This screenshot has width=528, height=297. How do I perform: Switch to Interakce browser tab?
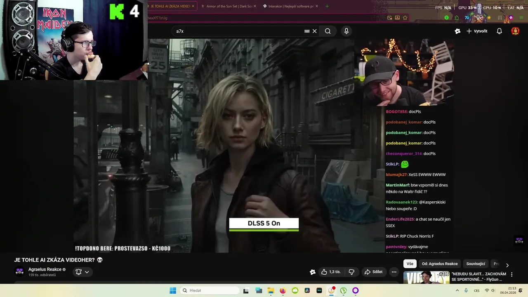click(x=291, y=6)
